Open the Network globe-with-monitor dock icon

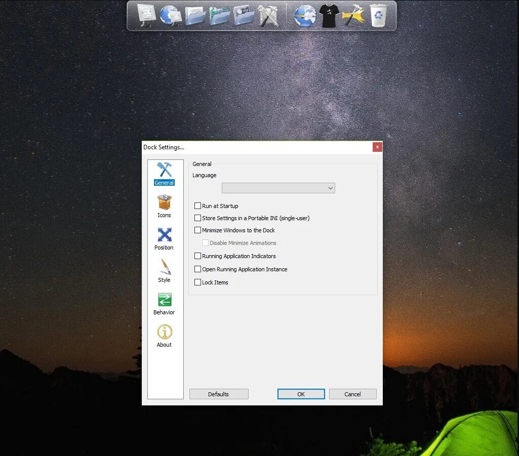pyautogui.click(x=171, y=15)
